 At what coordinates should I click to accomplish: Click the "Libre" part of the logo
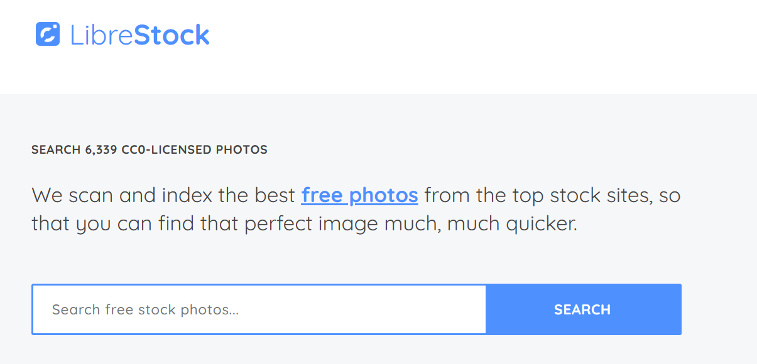click(x=101, y=35)
